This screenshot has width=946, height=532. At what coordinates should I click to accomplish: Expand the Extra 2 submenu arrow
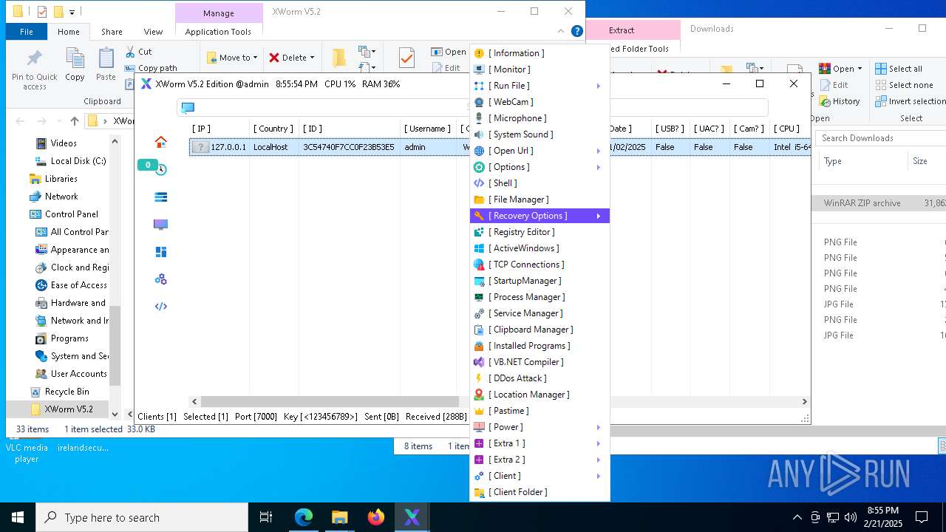(598, 460)
